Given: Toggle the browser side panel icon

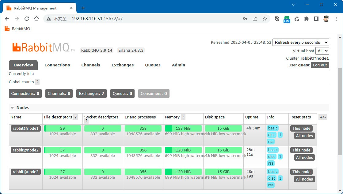Looking at the screenshot, I should [316, 19].
